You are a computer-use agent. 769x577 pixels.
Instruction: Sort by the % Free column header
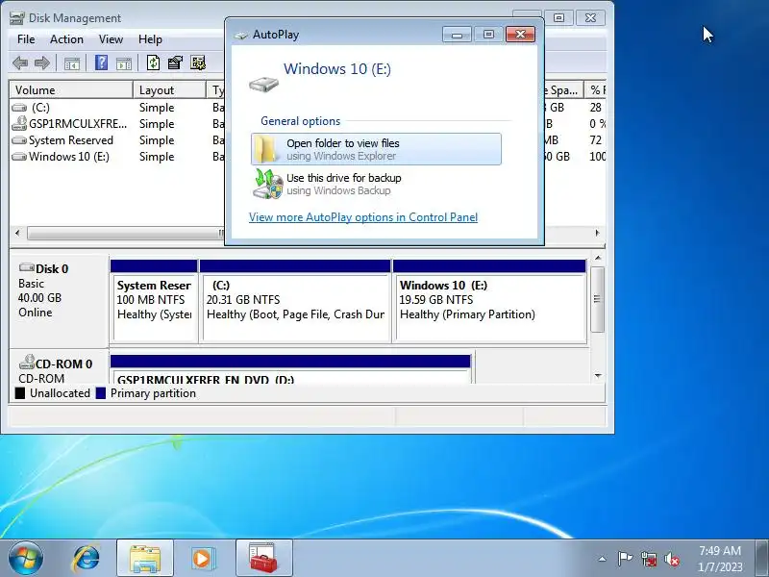(x=595, y=89)
